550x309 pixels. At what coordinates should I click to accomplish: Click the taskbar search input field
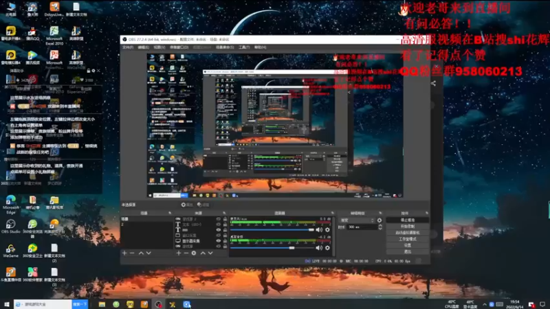pyautogui.click(x=43, y=304)
